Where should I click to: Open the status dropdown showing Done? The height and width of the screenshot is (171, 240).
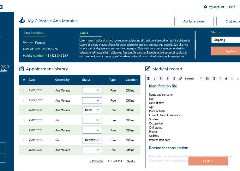pyautogui.click(x=92, y=110)
